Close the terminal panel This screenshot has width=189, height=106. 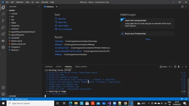click(186, 67)
